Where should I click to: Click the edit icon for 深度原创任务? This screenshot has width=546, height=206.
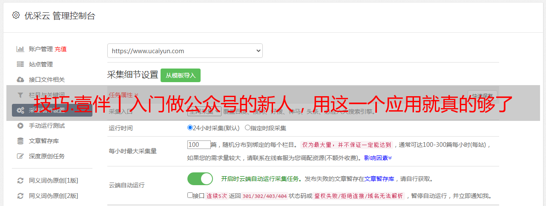coord(20,156)
